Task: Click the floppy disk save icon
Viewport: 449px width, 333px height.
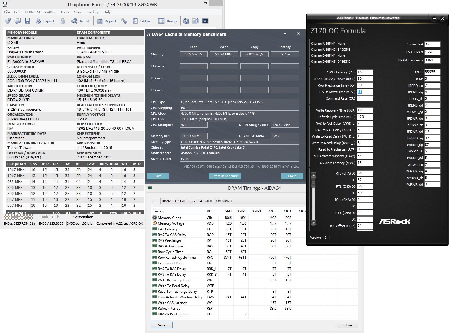Action: pyautogui.click(x=27, y=21)
